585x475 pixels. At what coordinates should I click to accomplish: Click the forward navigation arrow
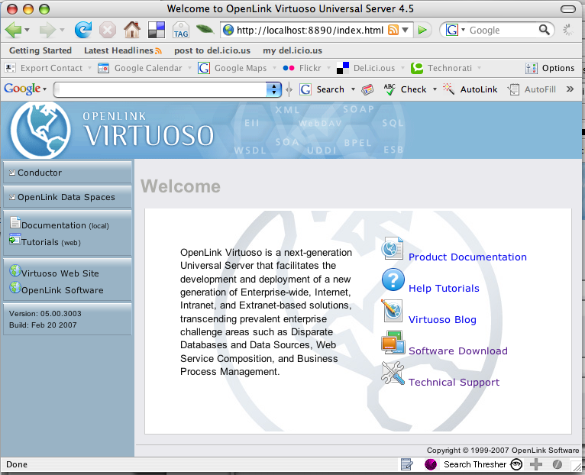tap(47, 30)
